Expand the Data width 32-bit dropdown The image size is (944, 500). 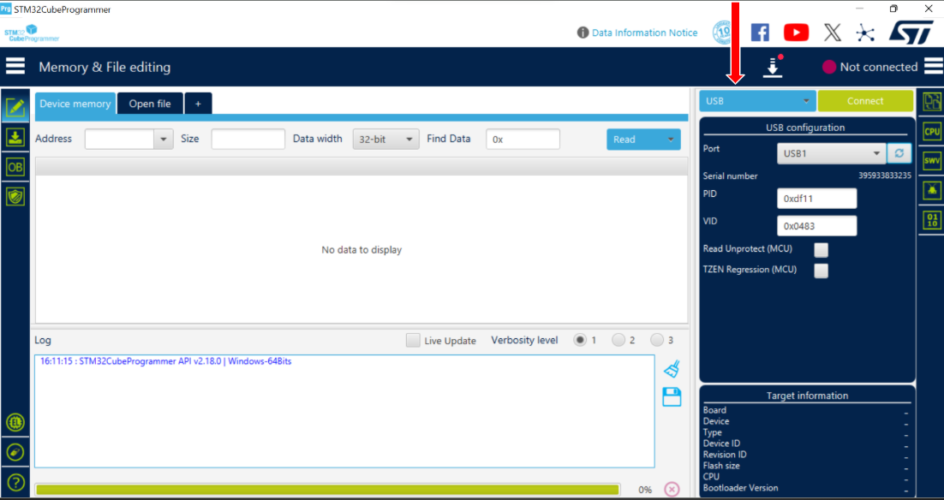pyautogui.click(x=385, y=140)
